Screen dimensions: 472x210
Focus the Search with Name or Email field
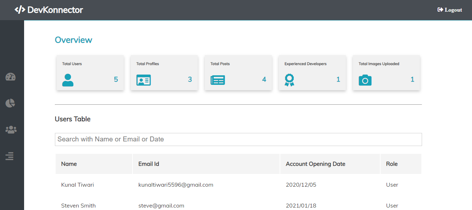[x=238, y=139]
